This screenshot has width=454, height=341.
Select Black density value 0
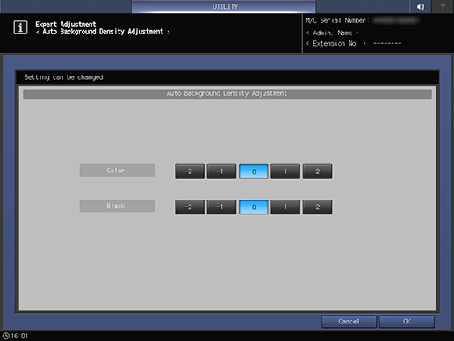[x=254, y=207]
